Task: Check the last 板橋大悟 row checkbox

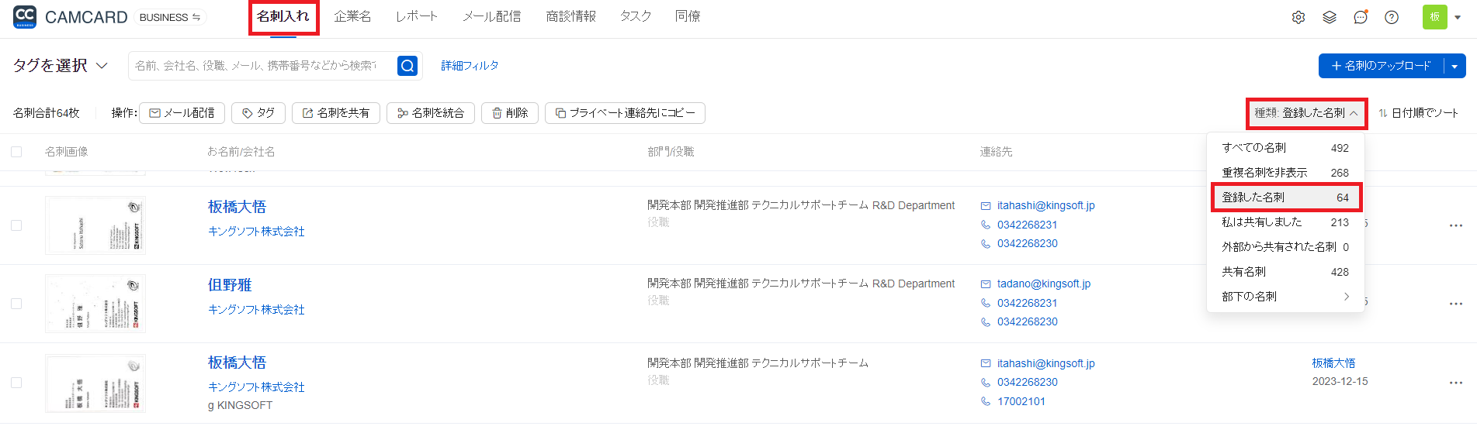Action: click(x=16, y=383)
